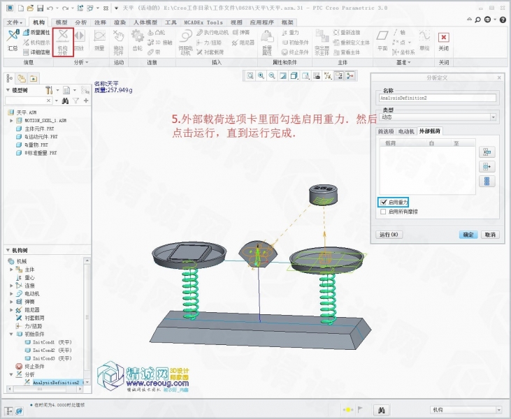Click the 带 belt connection tool
The width and height of the screenshot is (511, 419).
pyautogui.click(x=154, y=52)
